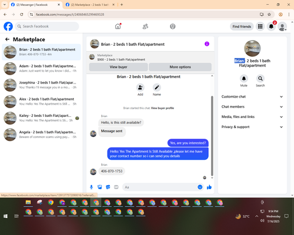Viewport: 294px width, 235px height.
Task: Open the Facebook menu grid icon
Action: tap(260, 26)
